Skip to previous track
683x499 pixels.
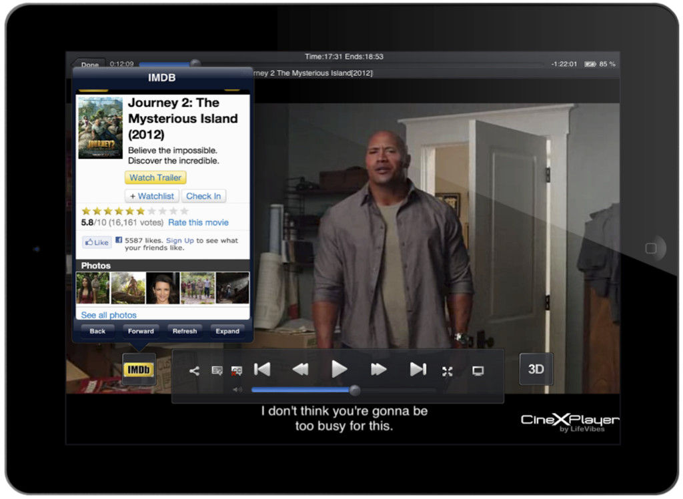click(262, 370)
